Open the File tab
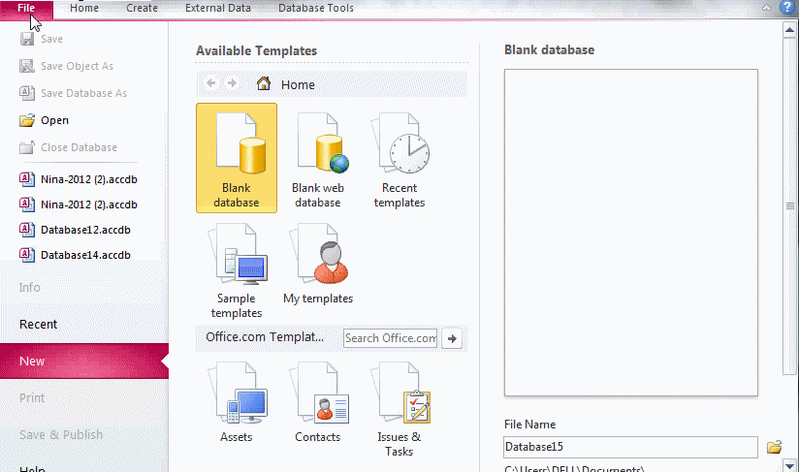The width and height of the screenshot is (799, 472). point(26,9)
